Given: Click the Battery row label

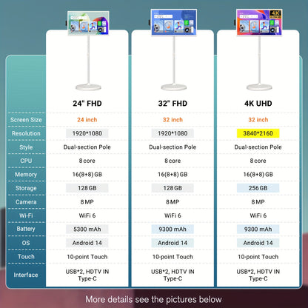Looking at the screenshot, I should click(26, 229).
